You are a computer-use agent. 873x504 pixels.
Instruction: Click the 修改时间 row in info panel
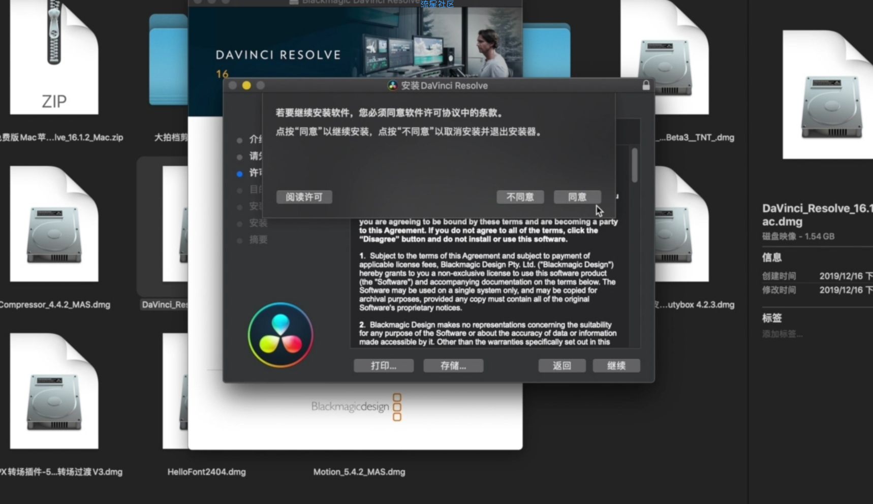click(x=817, y=290)
